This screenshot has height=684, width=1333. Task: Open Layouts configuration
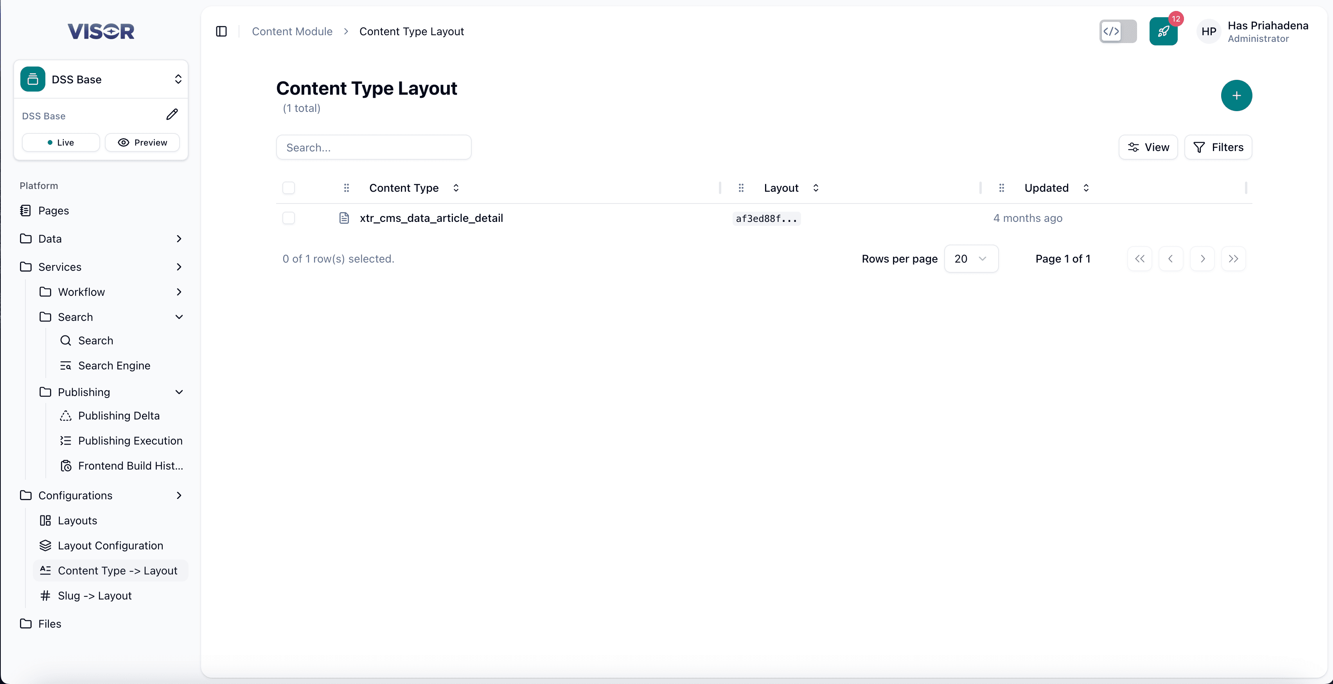tap(110, 521)
